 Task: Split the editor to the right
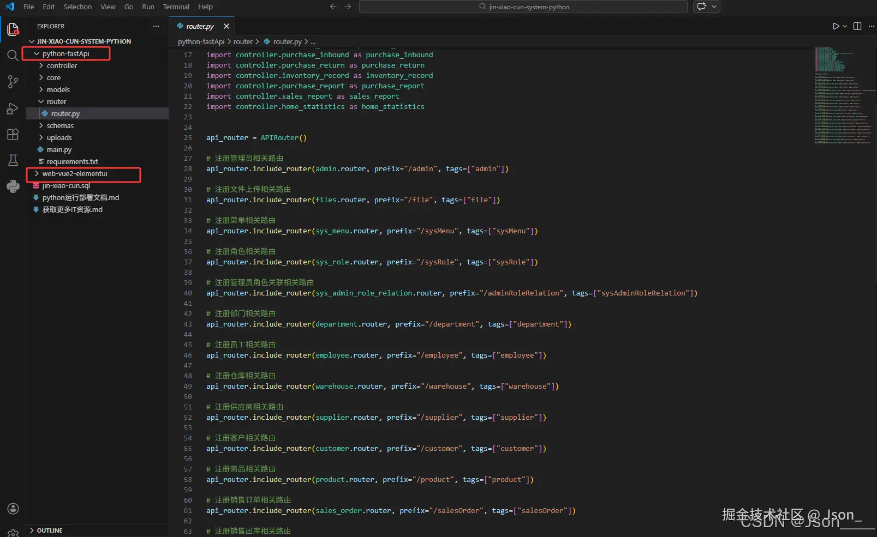point(857,26)
